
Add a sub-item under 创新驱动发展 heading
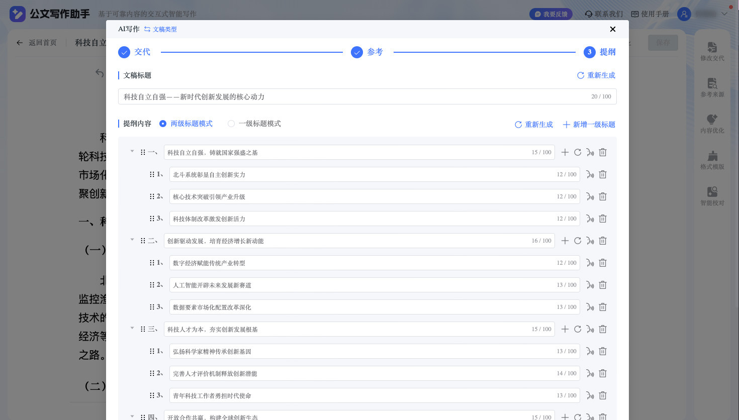coord(565,241)
